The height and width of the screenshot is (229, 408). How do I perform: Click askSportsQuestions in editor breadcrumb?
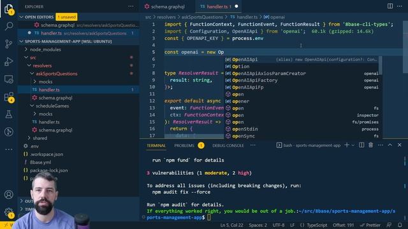(x=202, y=17)
